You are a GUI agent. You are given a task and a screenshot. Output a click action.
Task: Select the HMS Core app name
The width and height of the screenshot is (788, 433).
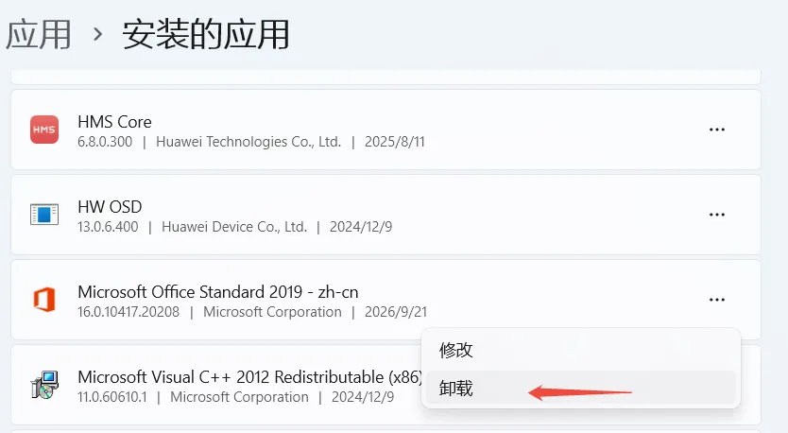[x=114, y=122]
